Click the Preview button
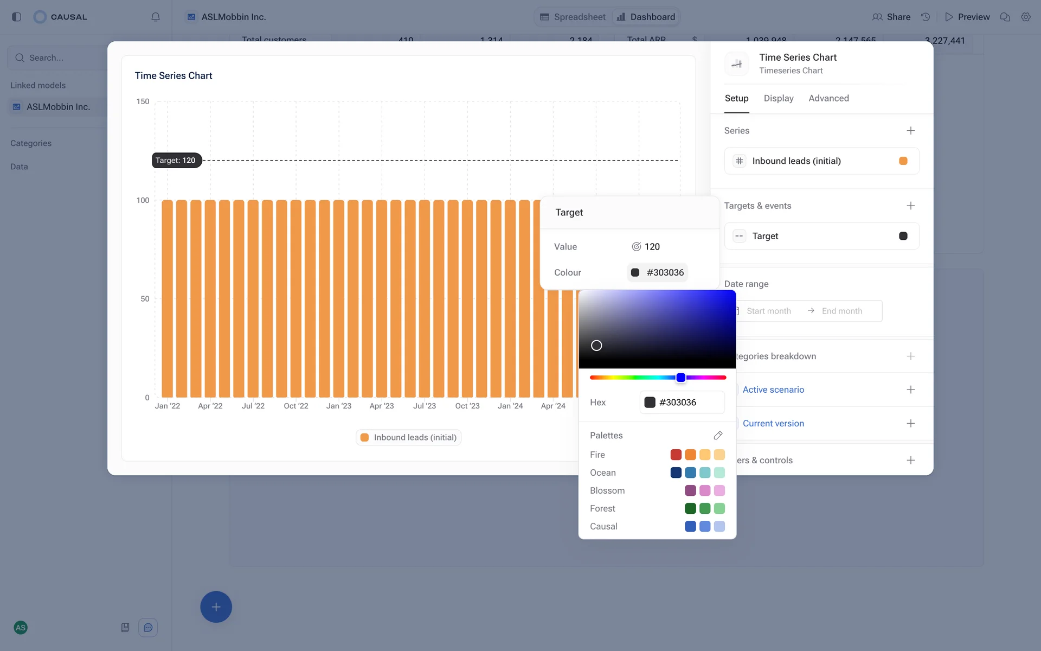The image size is (1041, 651). click(967, 17)
